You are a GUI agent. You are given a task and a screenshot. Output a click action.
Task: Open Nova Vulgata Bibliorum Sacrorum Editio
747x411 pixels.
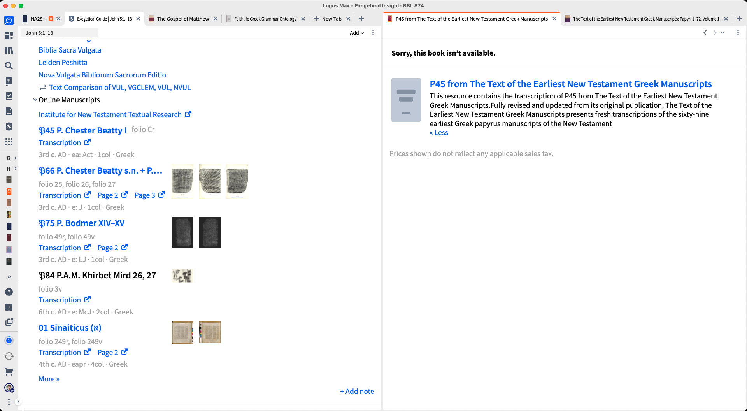tap(102, 75)
